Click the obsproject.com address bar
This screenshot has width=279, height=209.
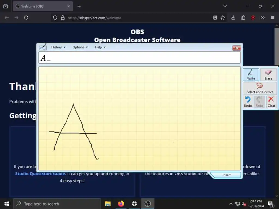(139, 18)
